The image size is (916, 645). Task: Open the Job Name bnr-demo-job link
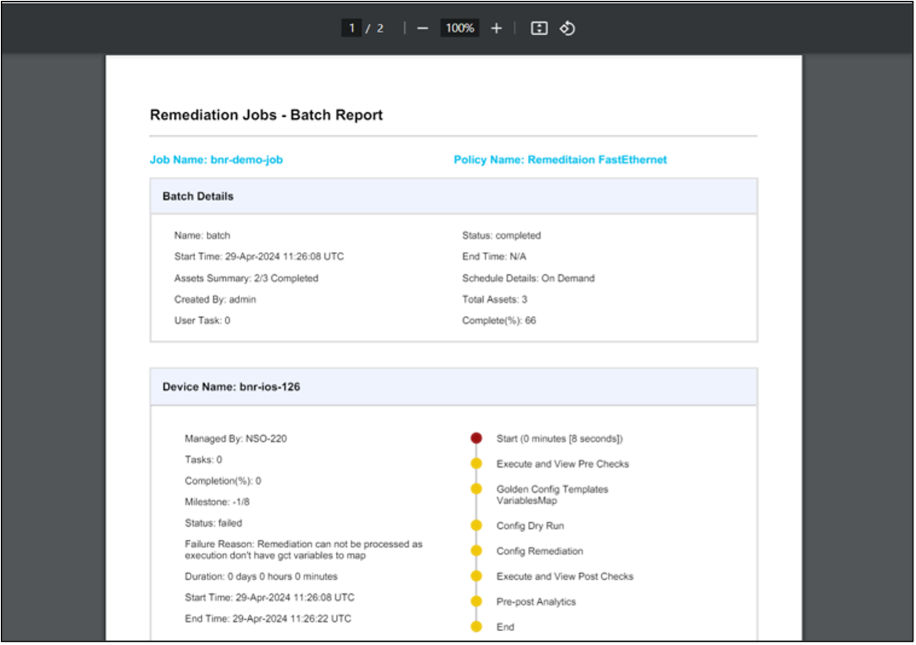point(216,160)
